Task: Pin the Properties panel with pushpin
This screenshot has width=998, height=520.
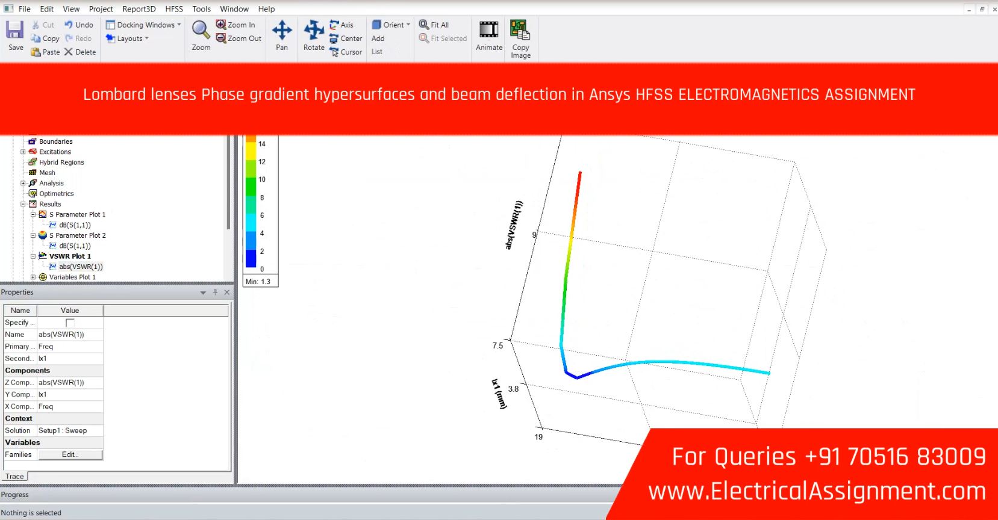Action: [215, 292]
